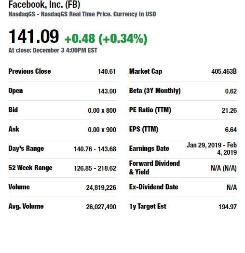Click the Forward Dividend & Yield label
Image resolution: width=245 pixels, height=253 pixels.
point(154,168)
